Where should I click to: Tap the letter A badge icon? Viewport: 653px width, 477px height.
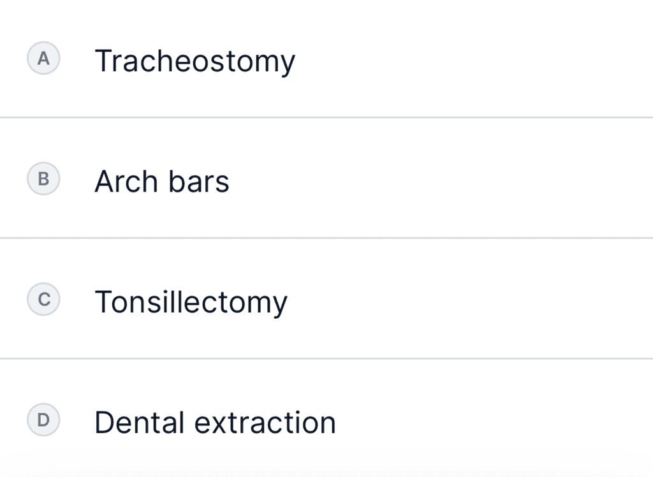[43, 59]
